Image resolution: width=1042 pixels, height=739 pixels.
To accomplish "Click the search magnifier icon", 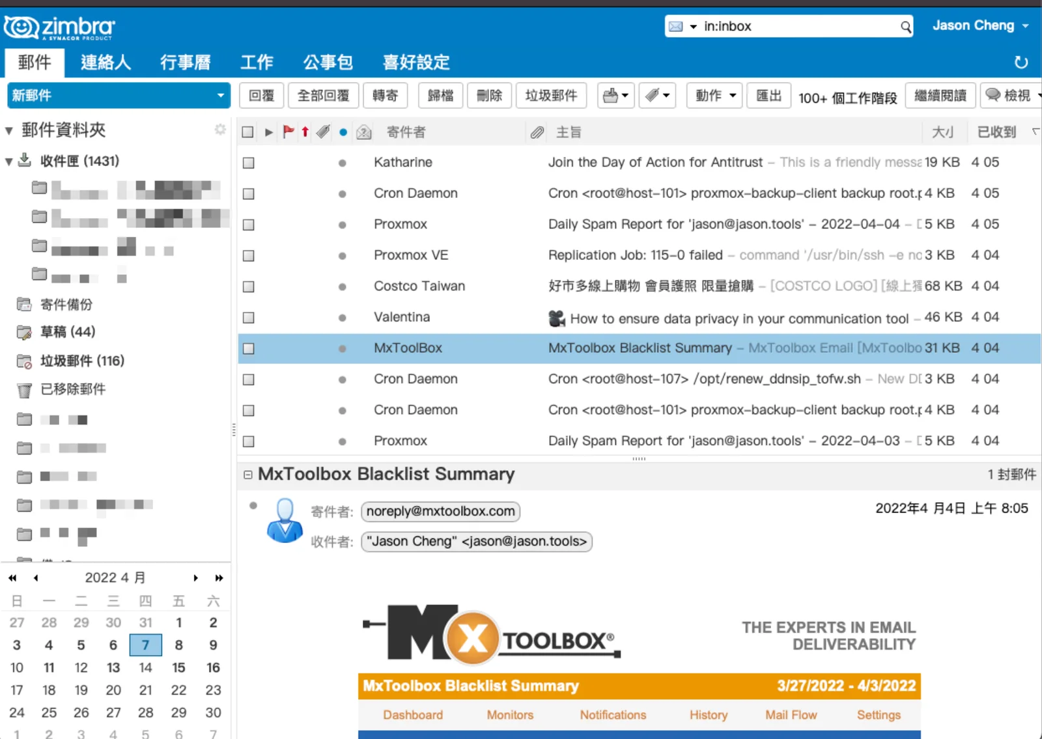I will 905,27.
